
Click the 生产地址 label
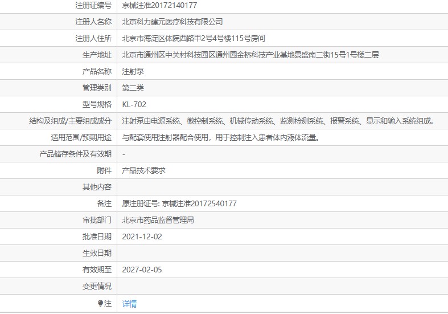[x=97, y=55]
